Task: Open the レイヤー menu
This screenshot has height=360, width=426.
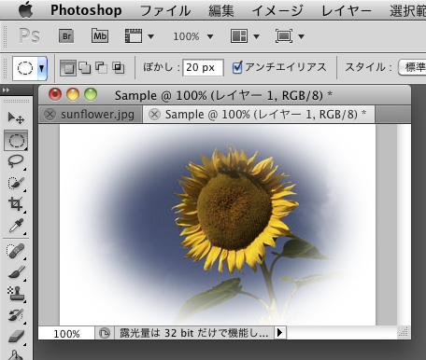Action: 347,11
